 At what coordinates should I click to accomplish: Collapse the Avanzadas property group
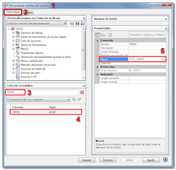(x=97, y=67)
